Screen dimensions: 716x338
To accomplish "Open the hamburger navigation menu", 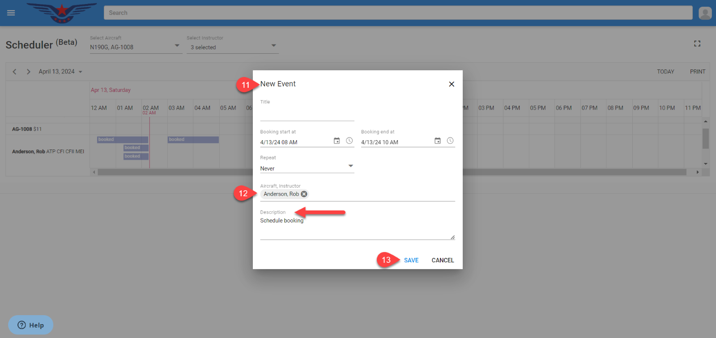I will [x=11, y=13].
